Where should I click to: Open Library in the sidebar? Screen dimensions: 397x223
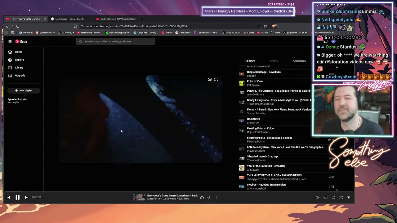[16, 68]
